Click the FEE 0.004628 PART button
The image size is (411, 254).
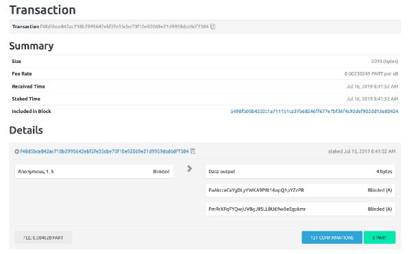[x=43, y=238]
